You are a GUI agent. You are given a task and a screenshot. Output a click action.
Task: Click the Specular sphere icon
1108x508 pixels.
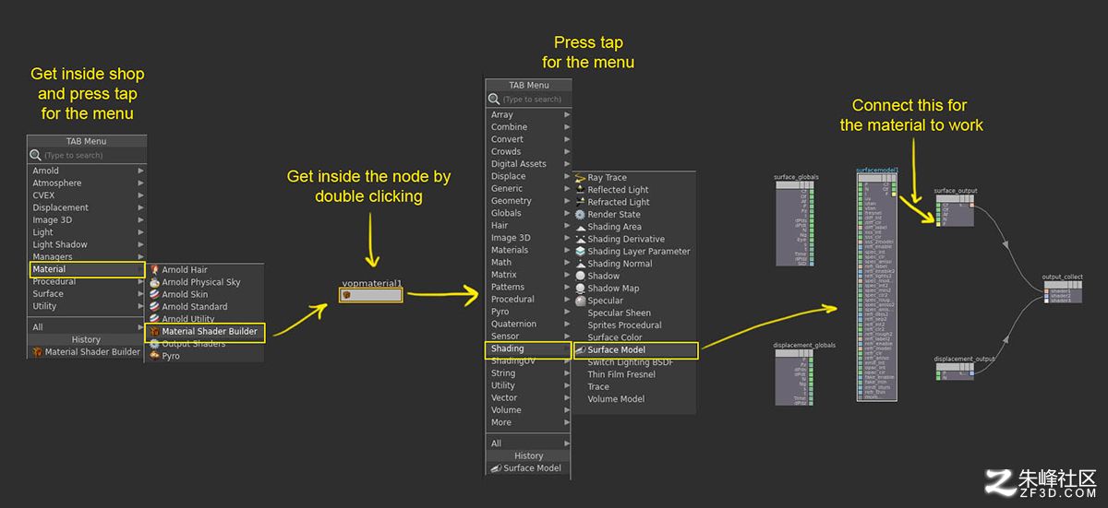click(x=580, y=301)
